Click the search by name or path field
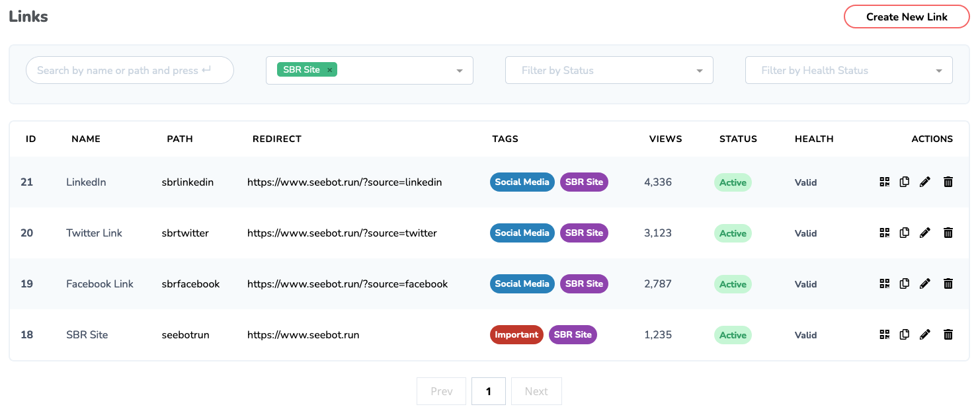 pos(130,70)
